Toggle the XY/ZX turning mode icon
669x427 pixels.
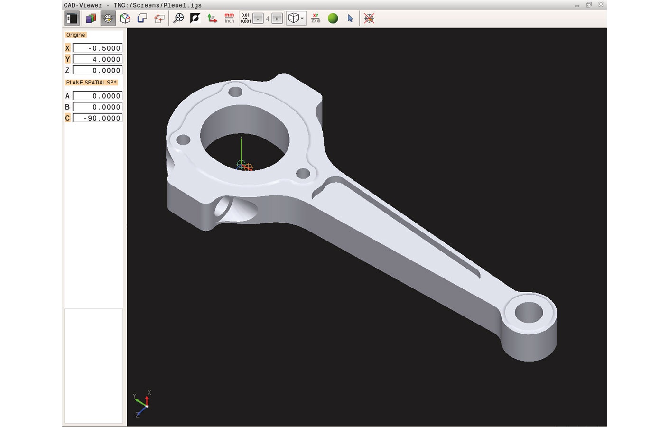316,19
